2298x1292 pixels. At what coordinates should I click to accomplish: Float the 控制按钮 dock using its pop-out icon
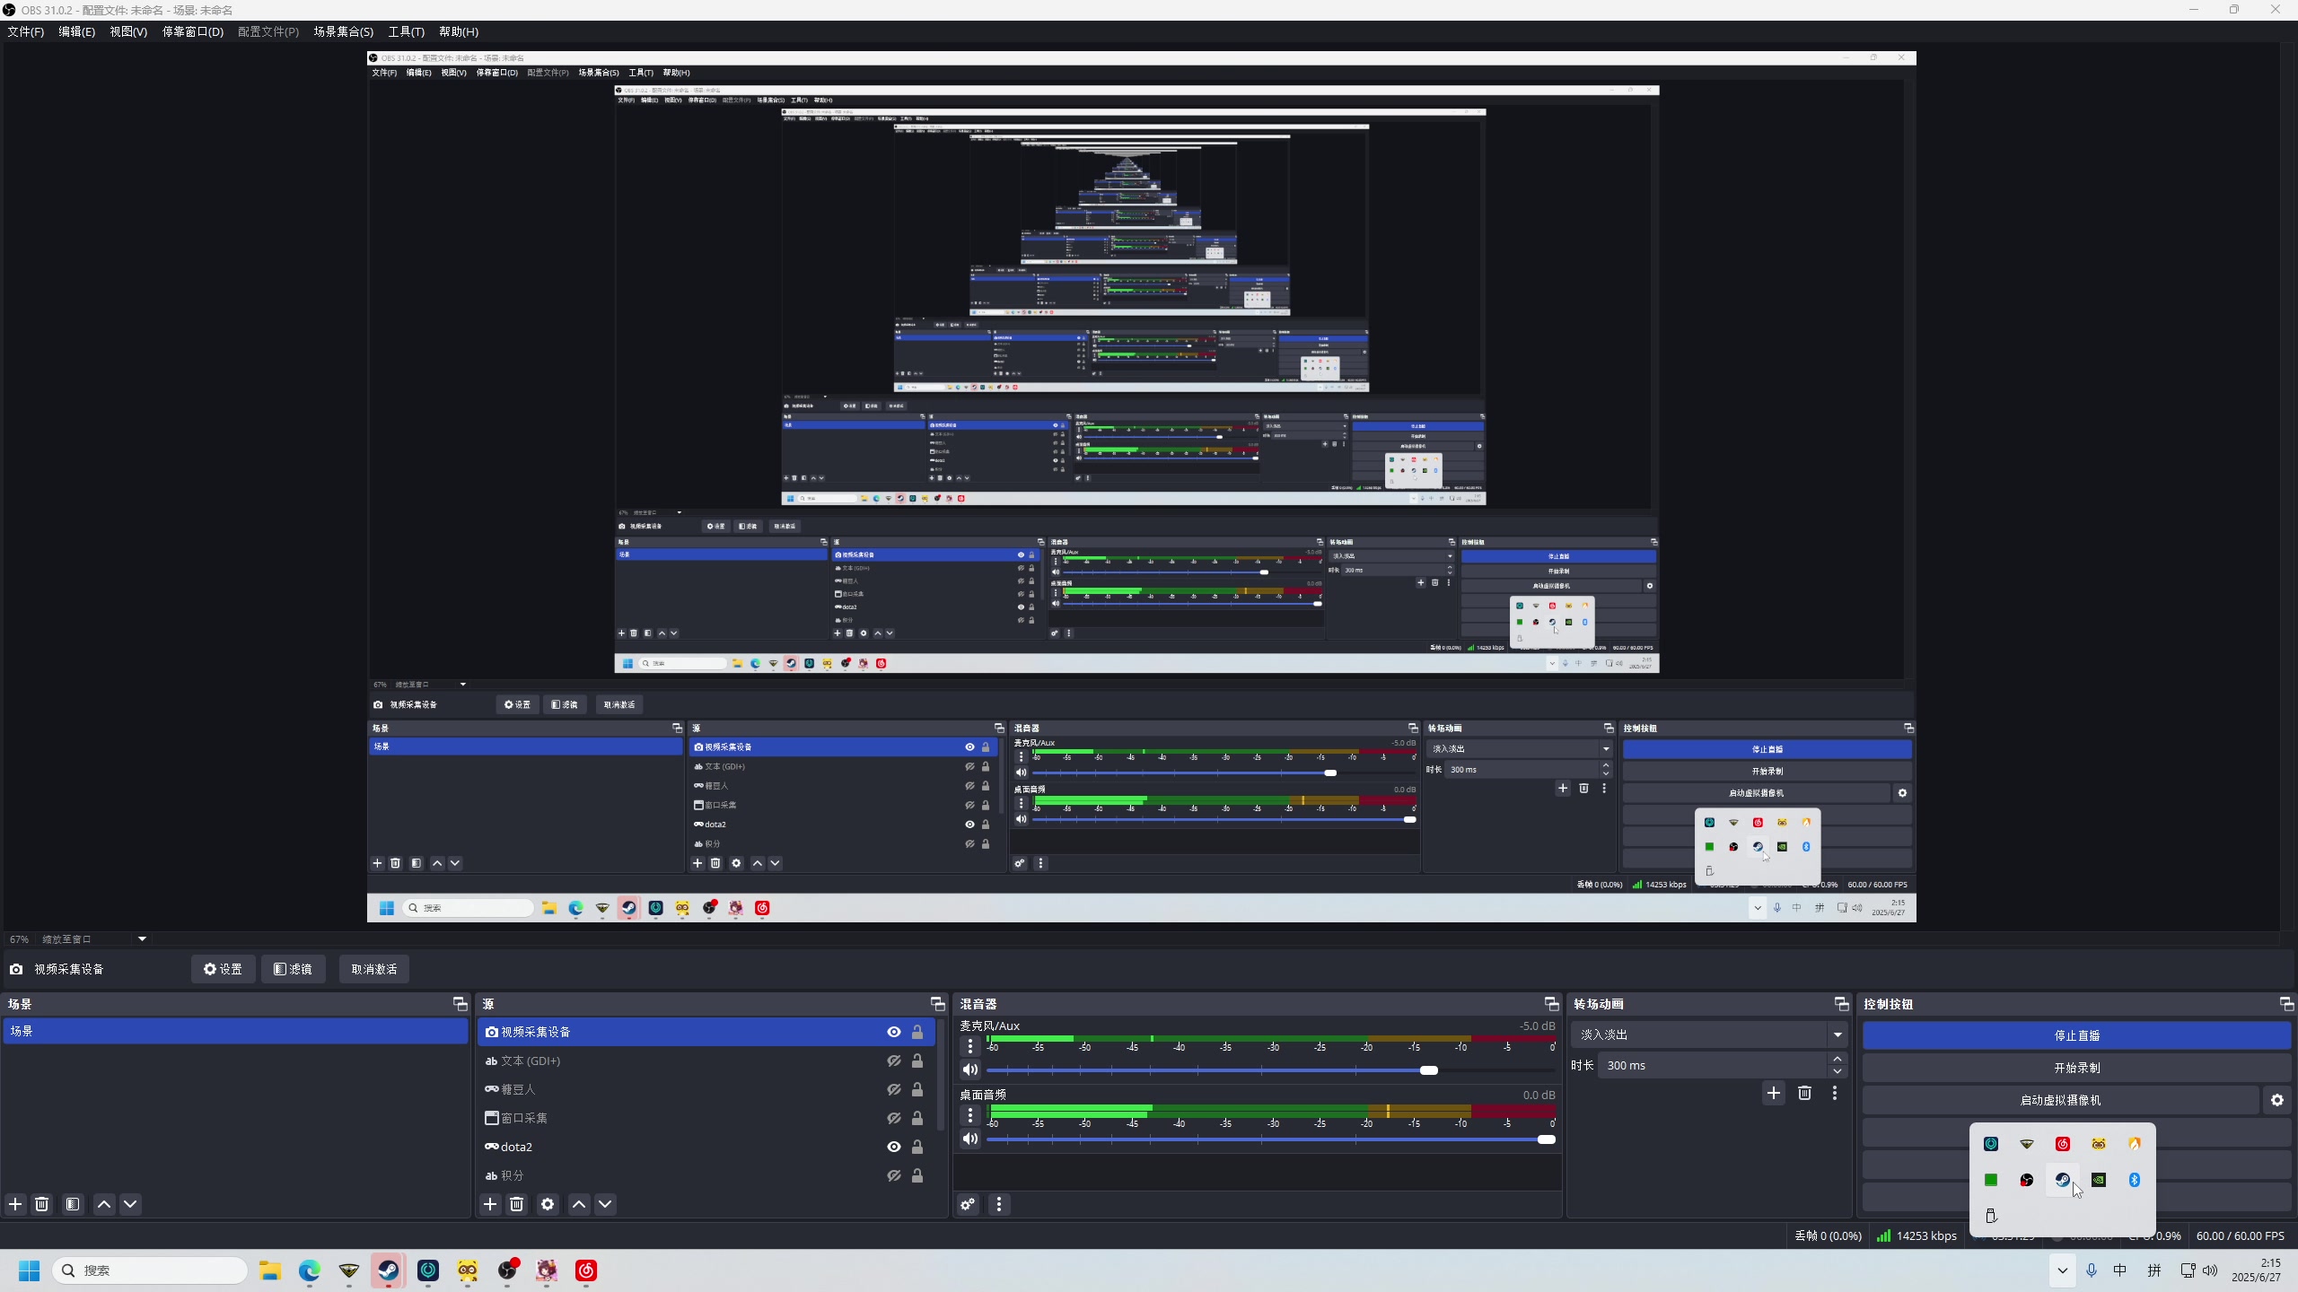[x=2285, y=1004]
